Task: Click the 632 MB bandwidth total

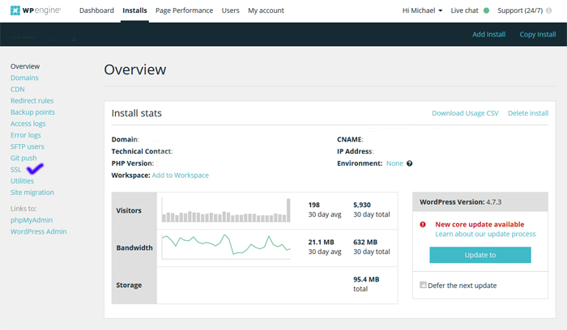Action: (x=365, y=242)
